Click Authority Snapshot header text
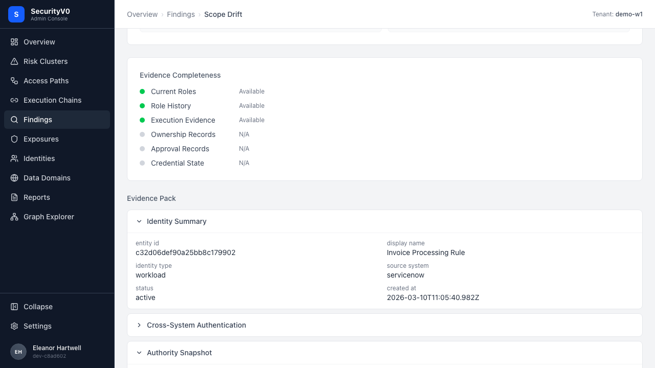655x368 pixels. click(x=179, y=353)
